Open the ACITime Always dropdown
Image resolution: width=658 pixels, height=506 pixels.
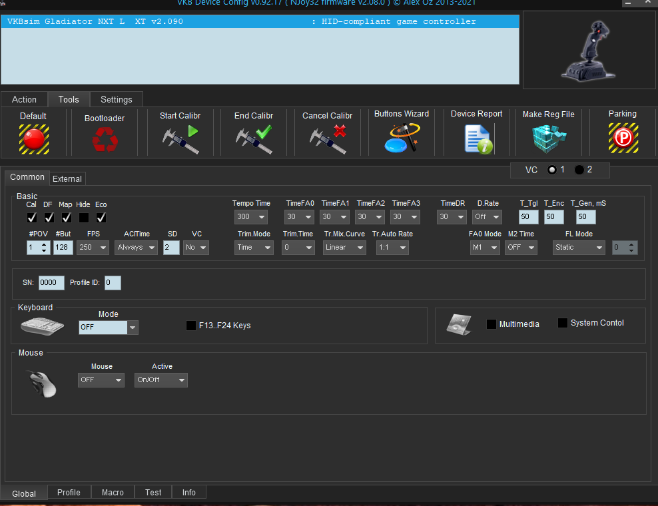136,248
